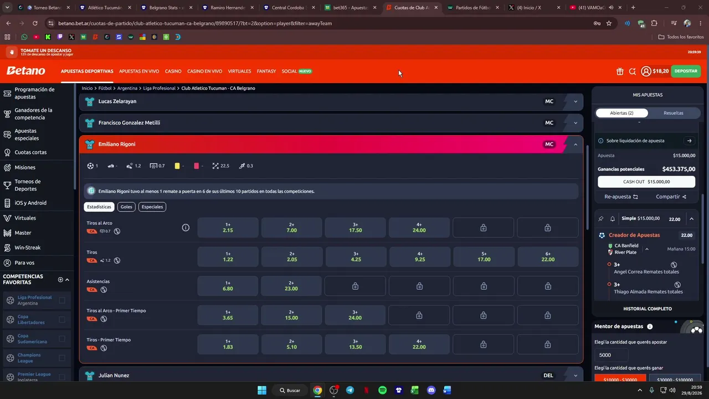Enable bell notifications for Simple bet
This screenshot has height=399, width=709.
click(x=613, y=218)
